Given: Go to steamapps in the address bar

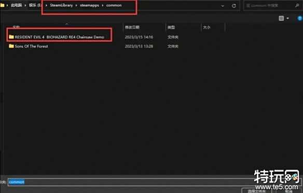Looking at the screenshot, I should pyautogui.click(x=89, y=5).
